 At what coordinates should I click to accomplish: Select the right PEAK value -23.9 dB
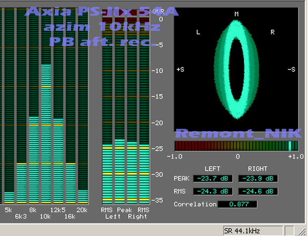click(258, 178)
